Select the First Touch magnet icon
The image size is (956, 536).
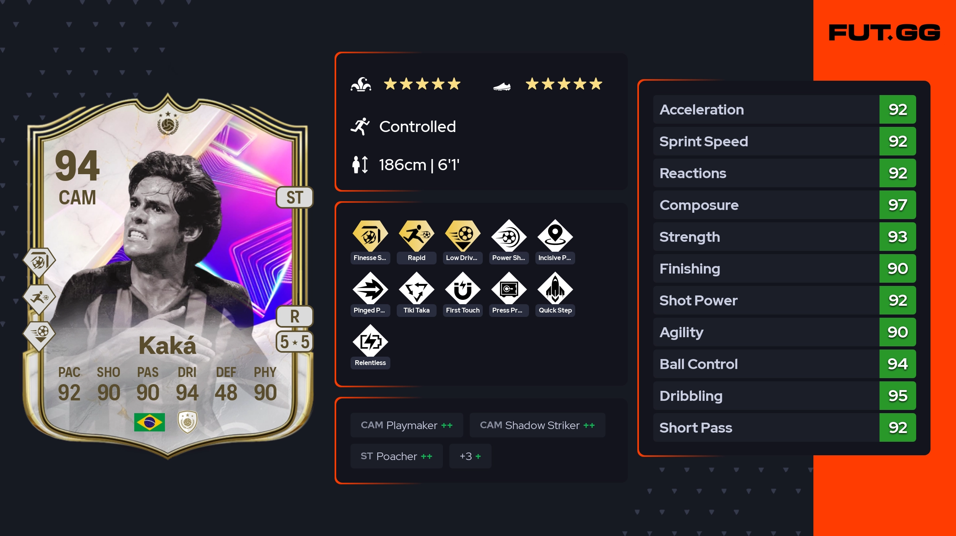462,288
